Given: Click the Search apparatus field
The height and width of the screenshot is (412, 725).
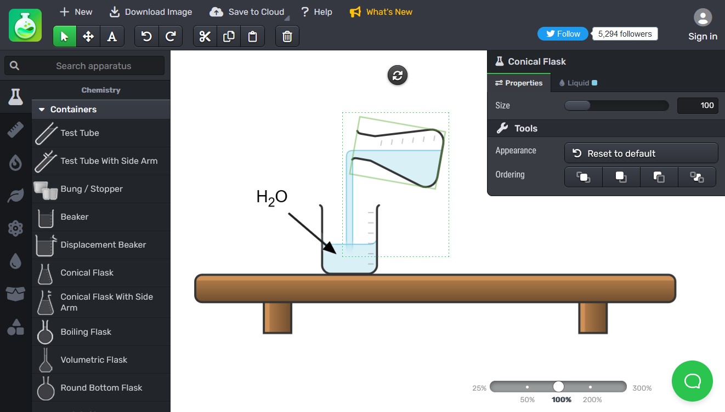Looking at the screenshot, I should pos(93,66).
